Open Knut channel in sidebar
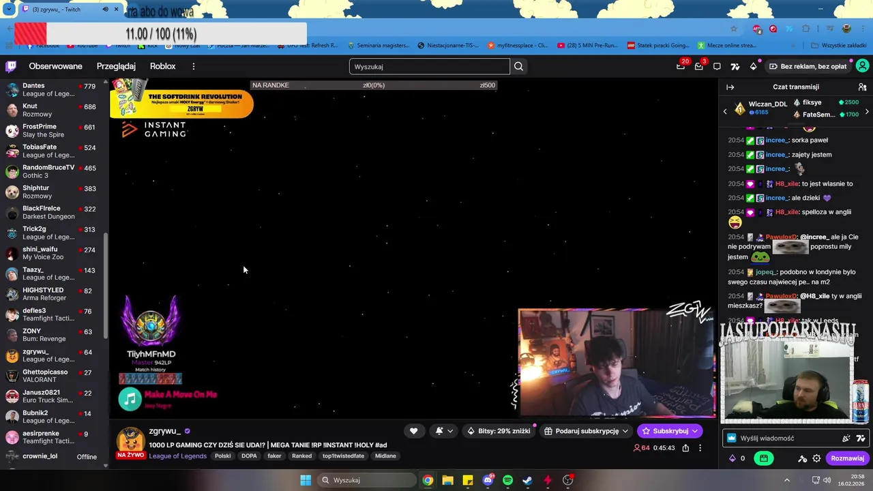 coord(52,110)
